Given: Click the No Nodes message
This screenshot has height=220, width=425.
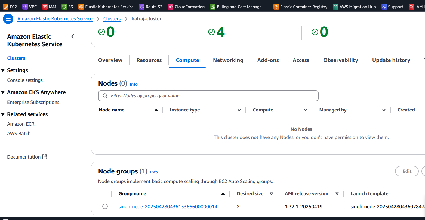Looking at the screenshot, I should click(301, 129).
